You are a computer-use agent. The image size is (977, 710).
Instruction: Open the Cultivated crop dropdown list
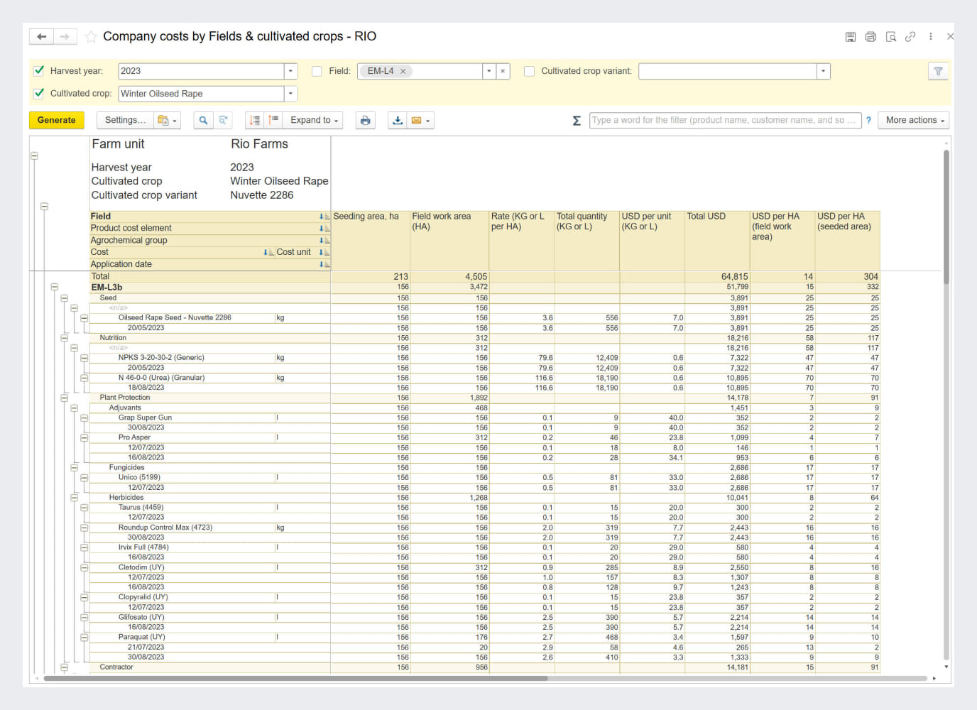click(x=290, y=94)
